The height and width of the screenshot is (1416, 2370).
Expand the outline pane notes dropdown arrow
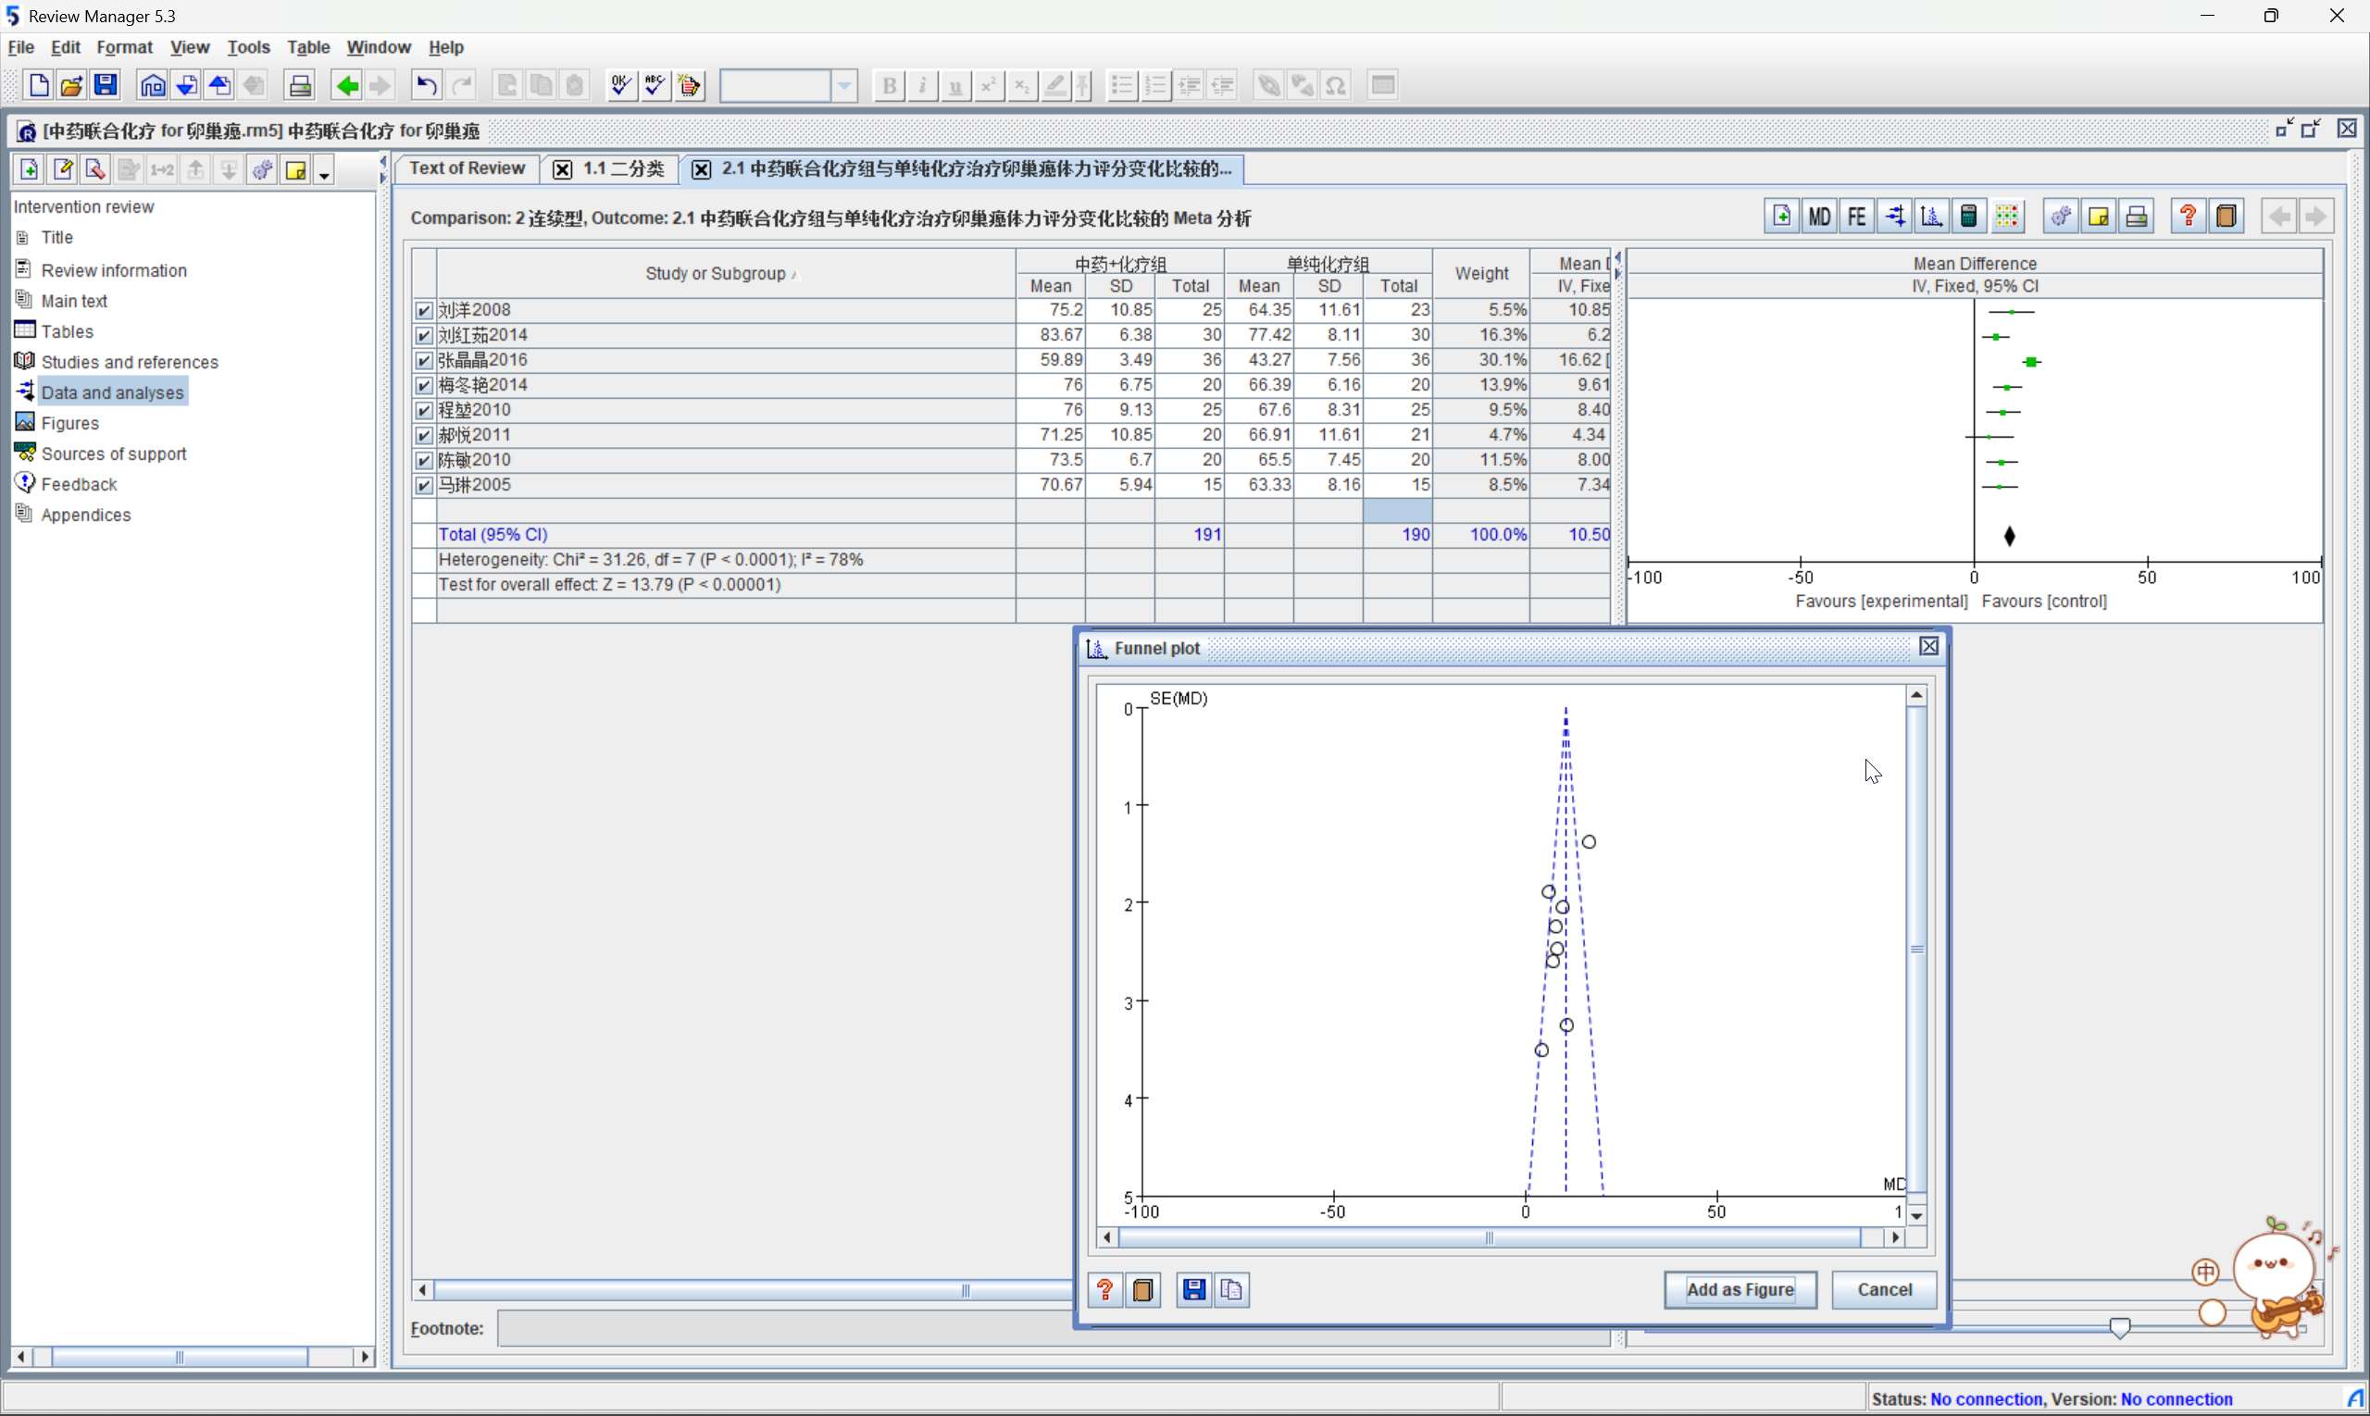coord(325,174)
